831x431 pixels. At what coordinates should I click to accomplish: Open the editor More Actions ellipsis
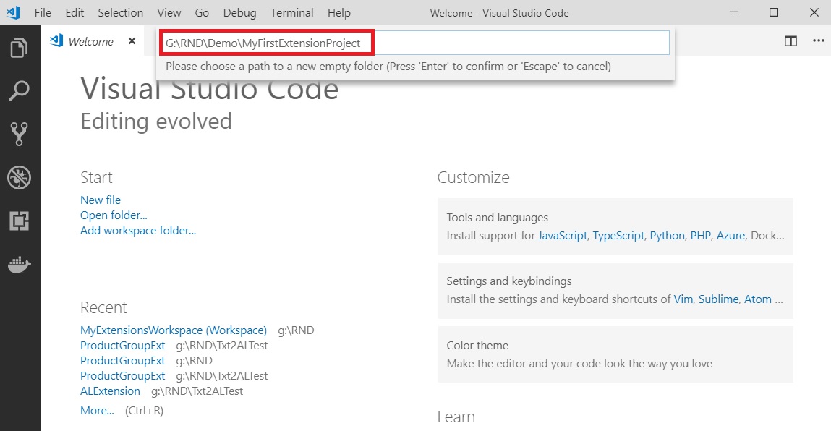[818, 41]
